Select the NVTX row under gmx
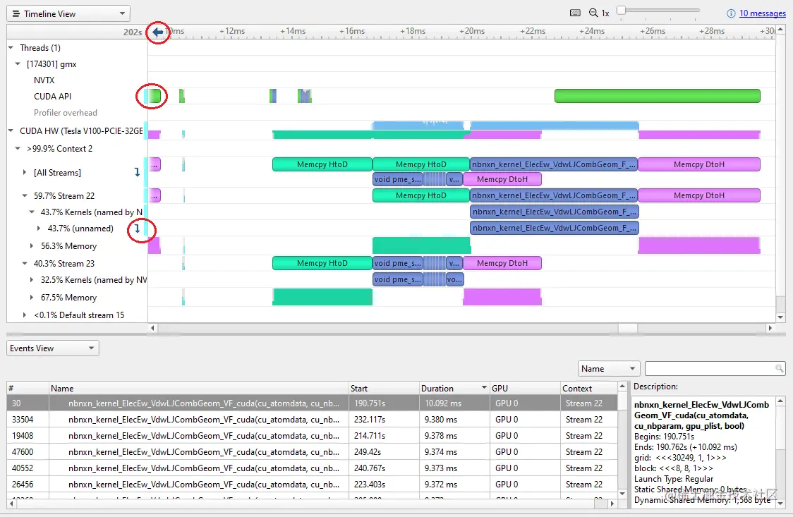 [42, 80]
